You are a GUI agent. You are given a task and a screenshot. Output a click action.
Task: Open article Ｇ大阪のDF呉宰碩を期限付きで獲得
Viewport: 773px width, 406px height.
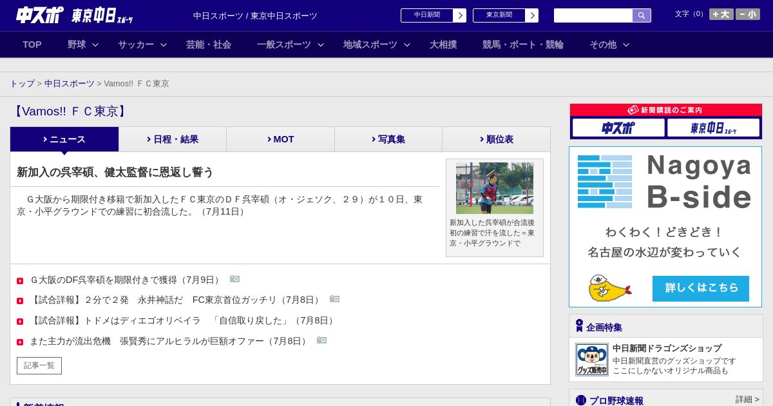[126, 280]
